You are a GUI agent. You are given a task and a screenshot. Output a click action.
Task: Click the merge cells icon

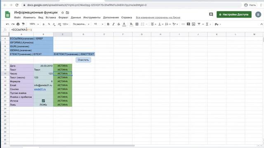point(142,24)
